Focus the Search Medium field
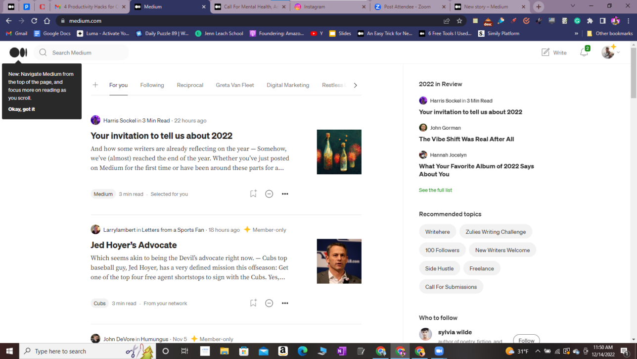The height and width of the screenshot is (359, 637). pos(87,52)
